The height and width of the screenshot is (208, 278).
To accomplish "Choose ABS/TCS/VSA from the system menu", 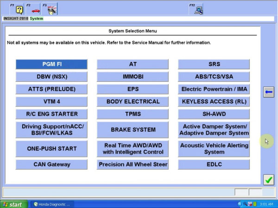I will click(x=214, y=77).
